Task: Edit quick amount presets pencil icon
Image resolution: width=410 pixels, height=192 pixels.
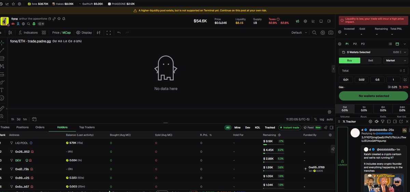Action: (x=405, y=80)
